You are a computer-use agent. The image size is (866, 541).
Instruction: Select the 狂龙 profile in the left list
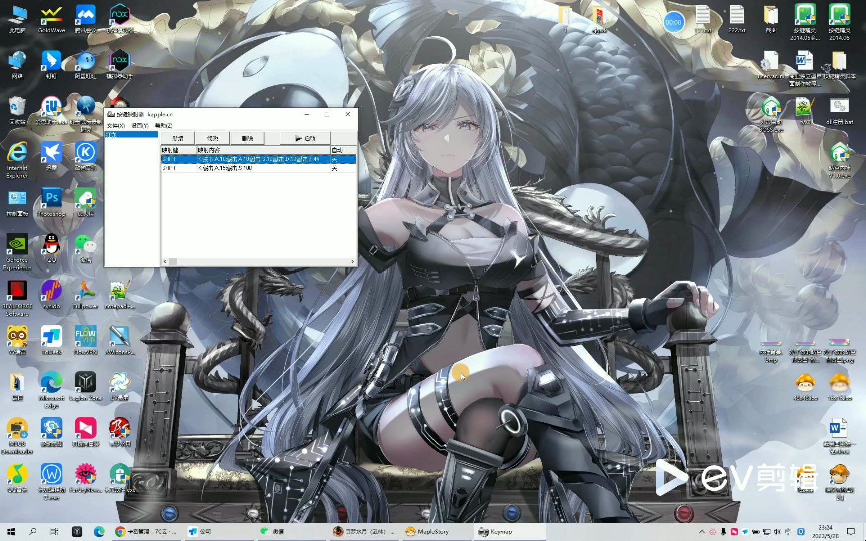point(131,135)
